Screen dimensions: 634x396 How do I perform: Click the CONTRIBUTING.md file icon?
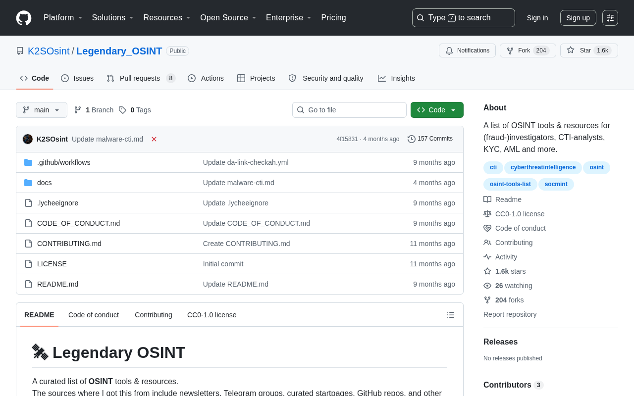coord(28,244)
